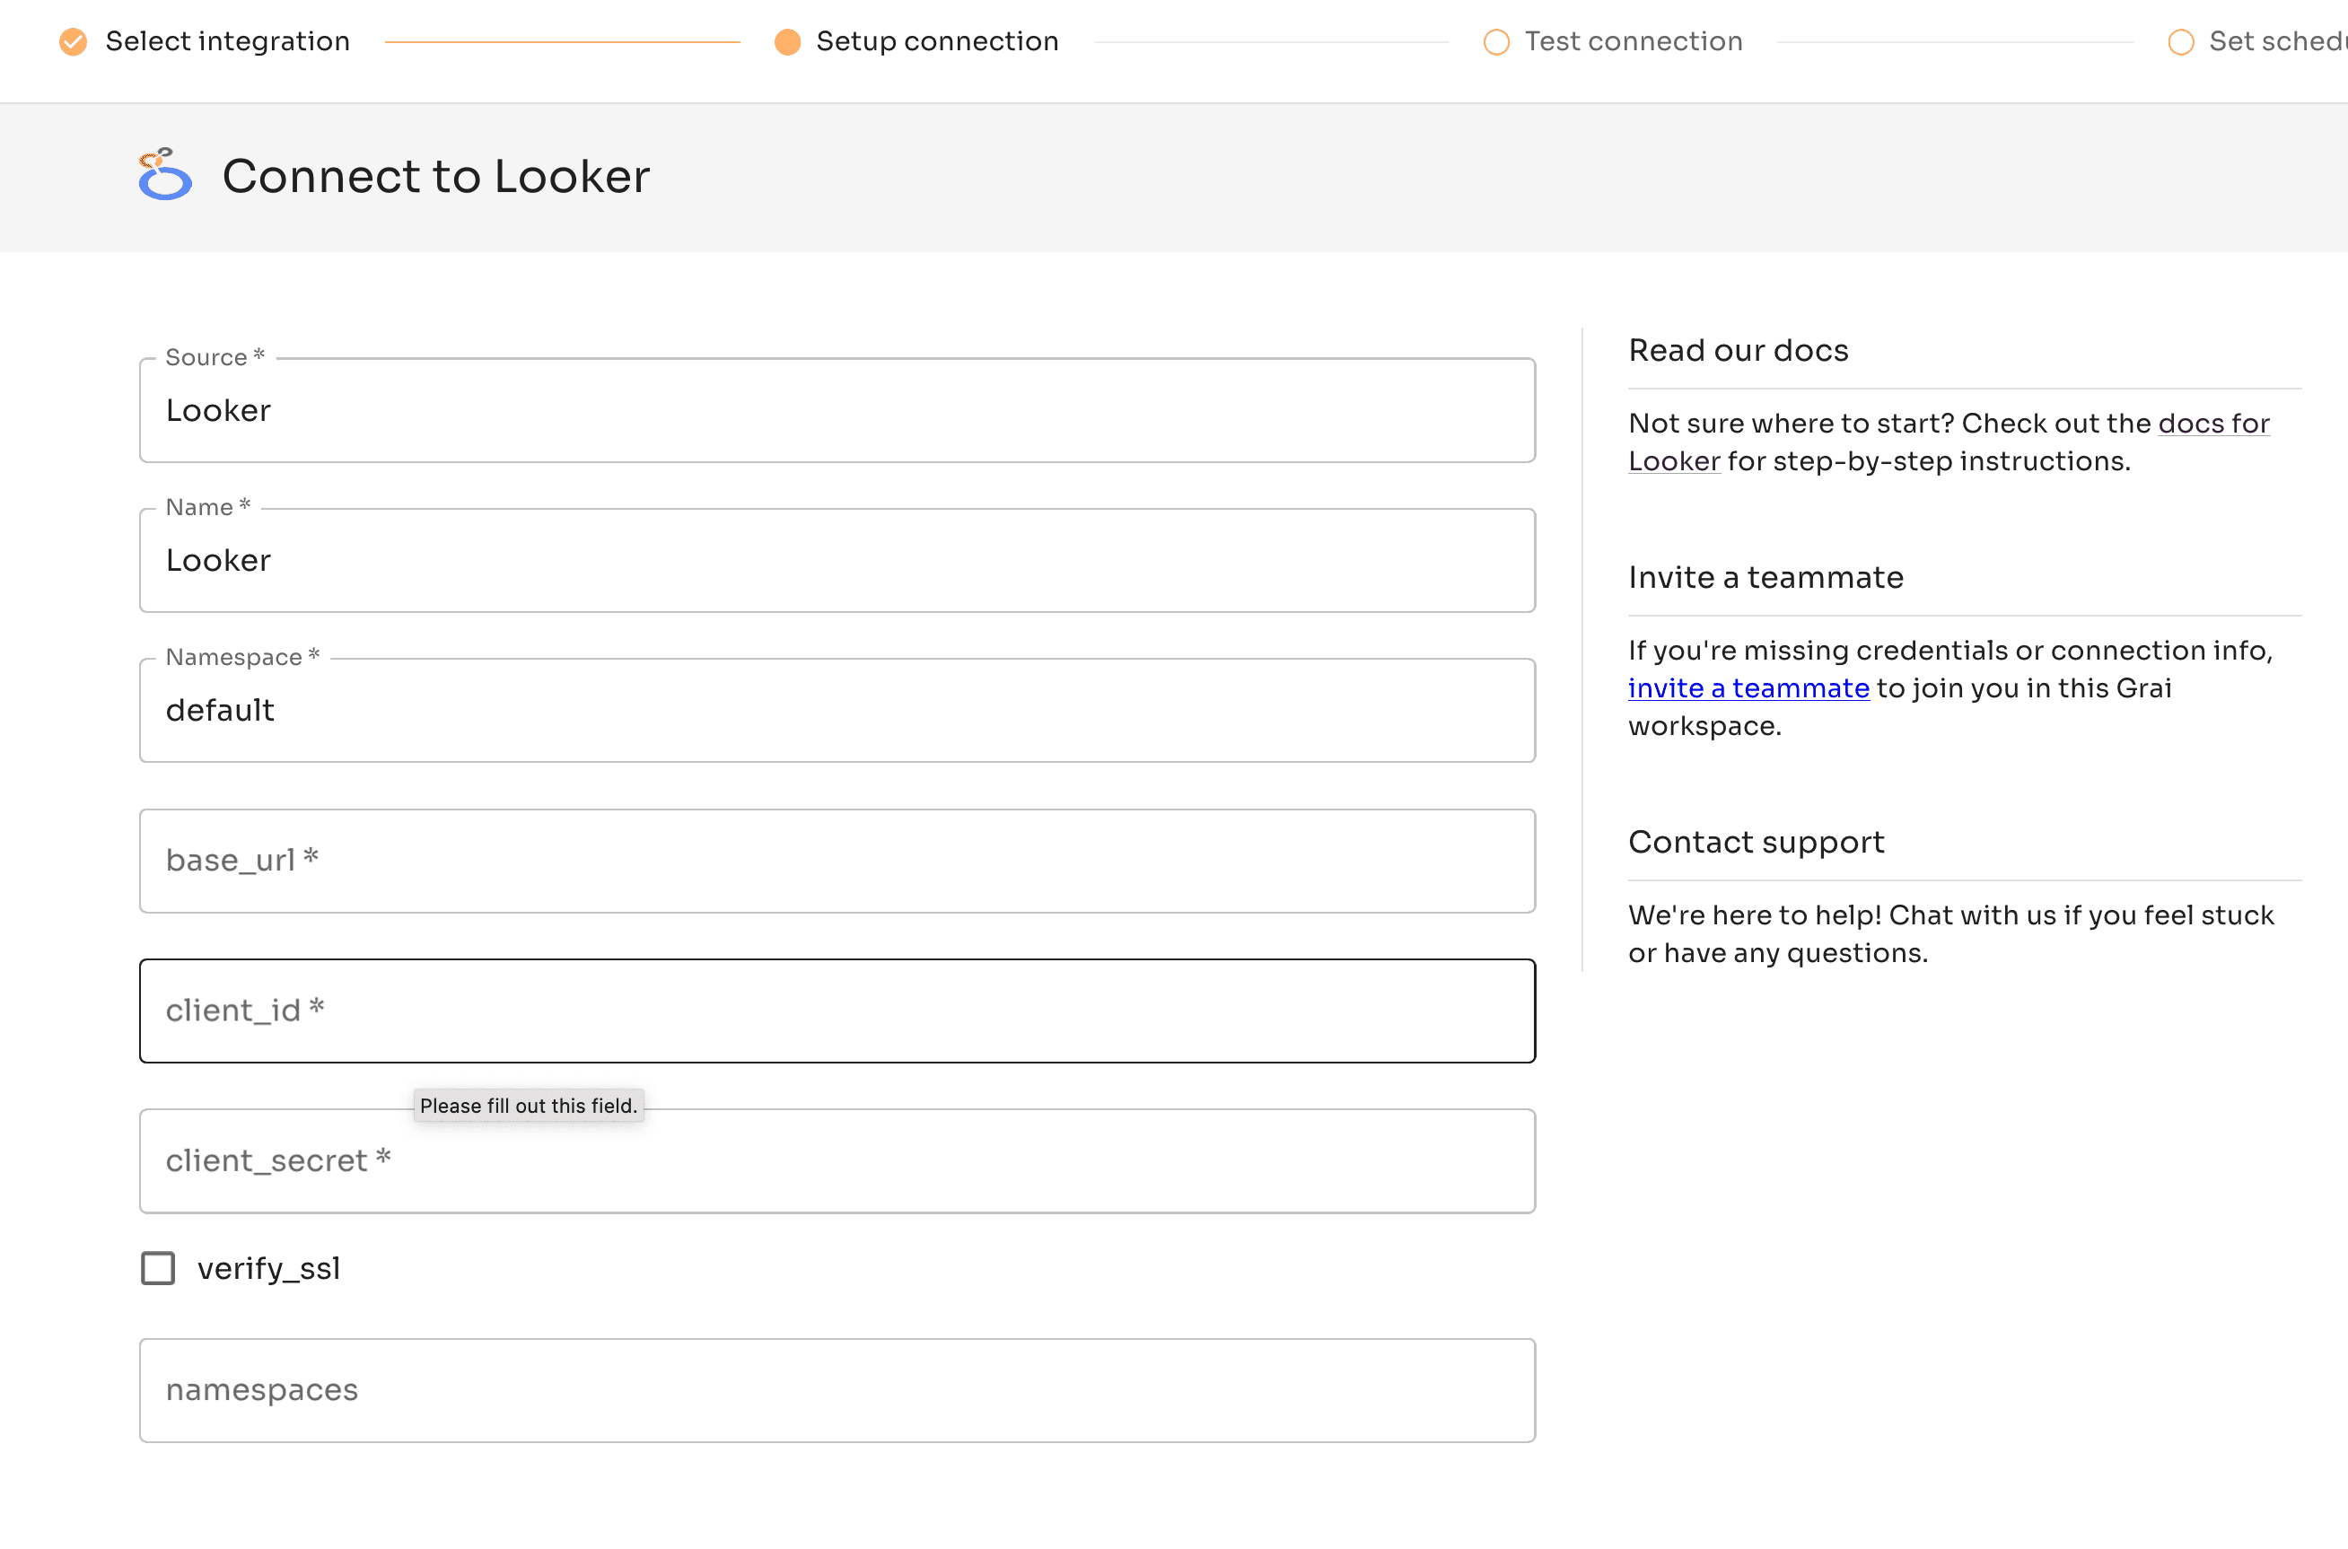Open the Select integration step
This screenshot has height=1549, width=2348.
[227, 41]
